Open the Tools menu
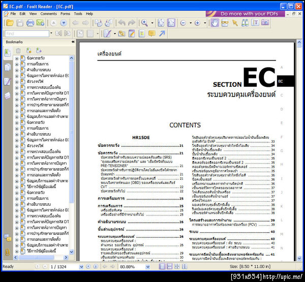 click(78, 14)
